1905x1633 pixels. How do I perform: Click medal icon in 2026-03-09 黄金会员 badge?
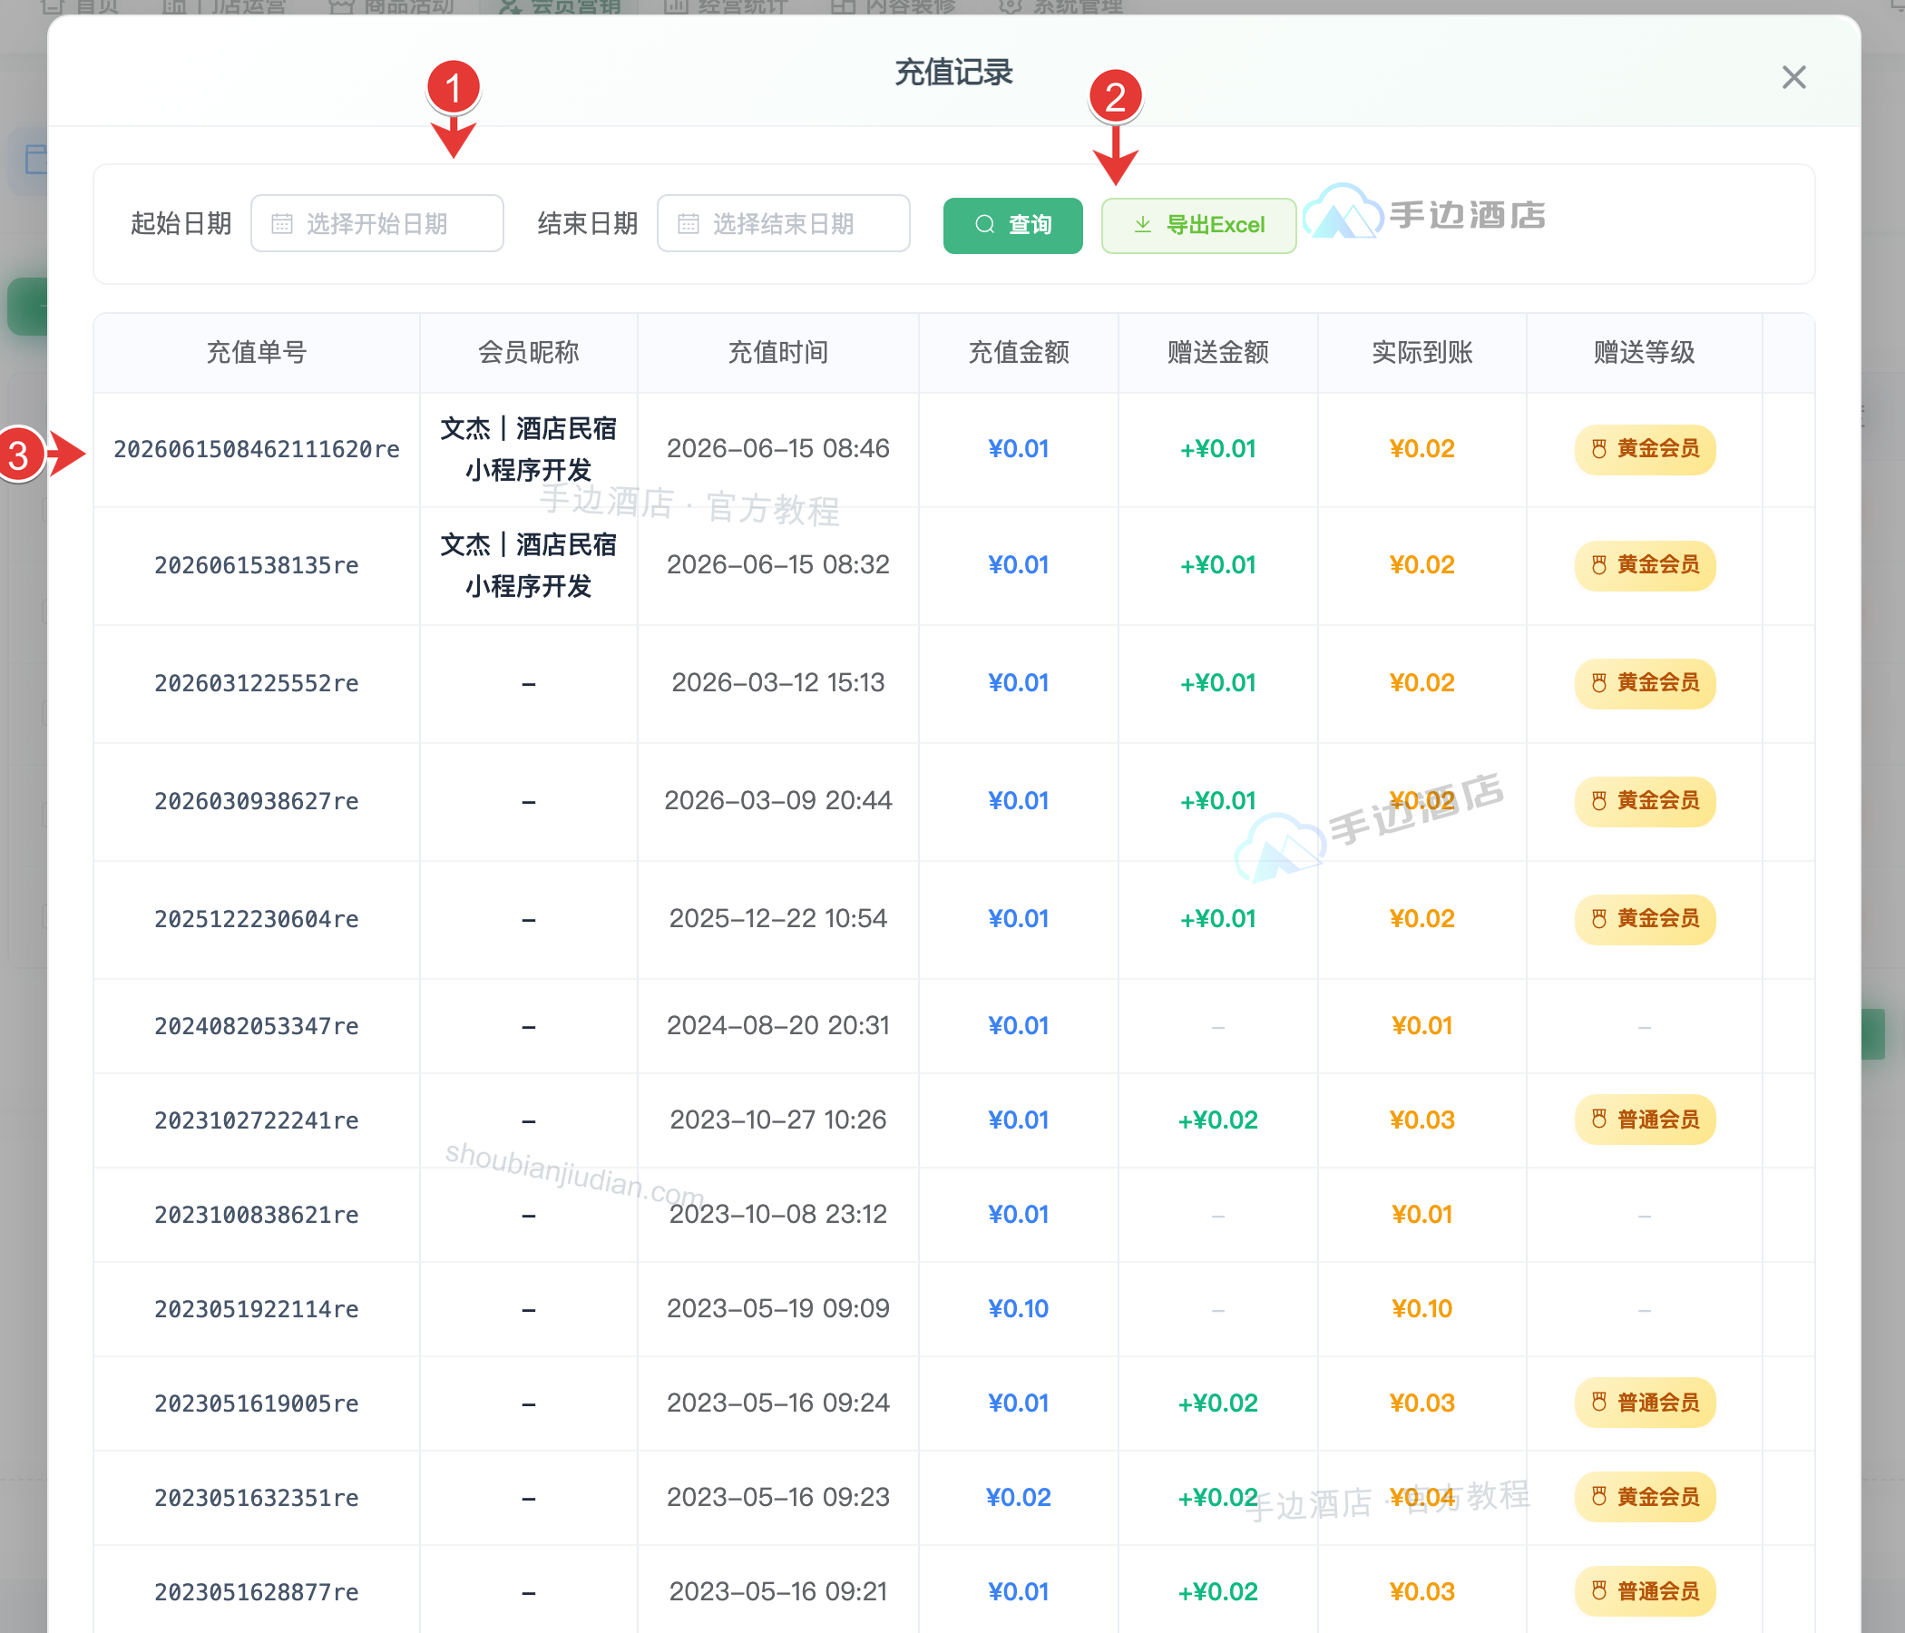(1598, 800)
